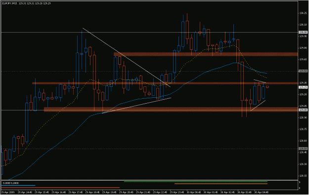The height and width of the screenshot is (195, 309).
Task: Click the 128.50 dotted level price tag
Action: click(303, 149)
